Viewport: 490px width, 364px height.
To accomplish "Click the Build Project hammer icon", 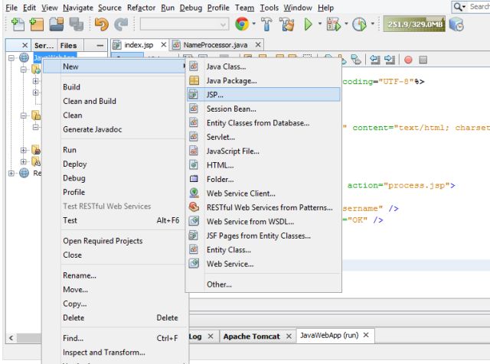I will click(x=266, y=24).
